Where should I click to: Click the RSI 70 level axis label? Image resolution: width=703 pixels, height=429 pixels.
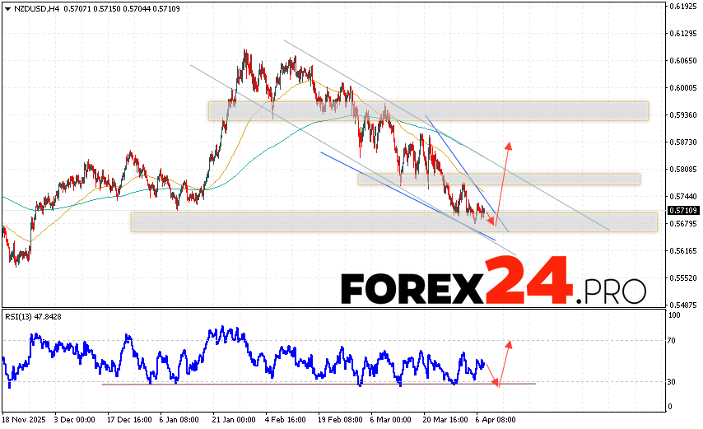point(672,340)
